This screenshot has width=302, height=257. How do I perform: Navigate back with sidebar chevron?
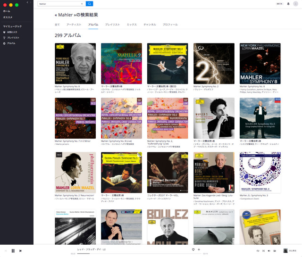click(x=27, y=3)
